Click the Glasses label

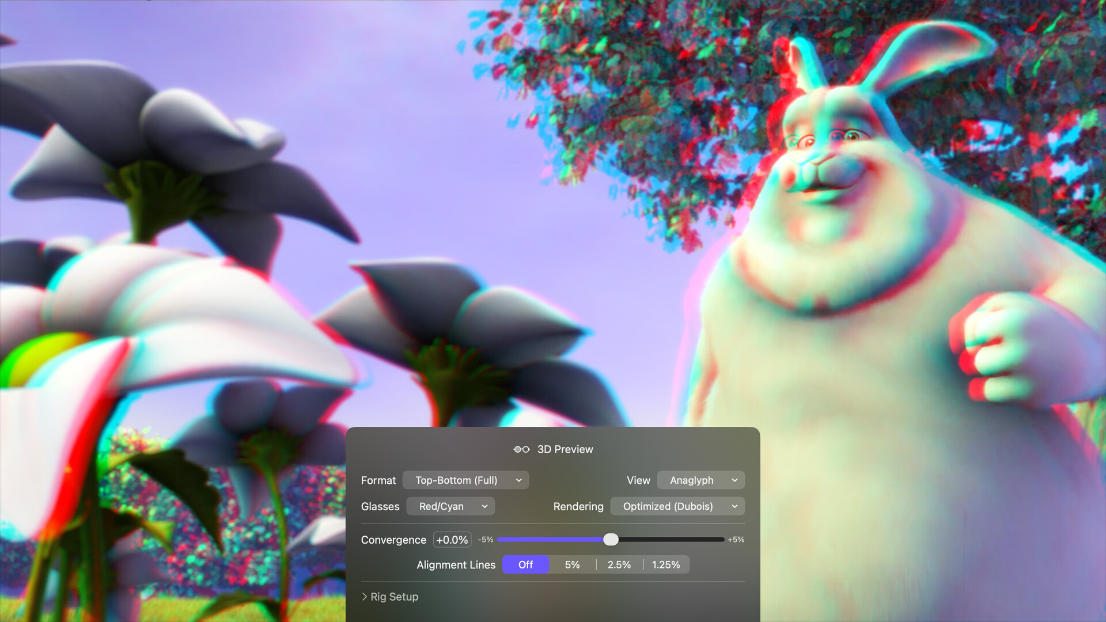click(x=380, y=506)
